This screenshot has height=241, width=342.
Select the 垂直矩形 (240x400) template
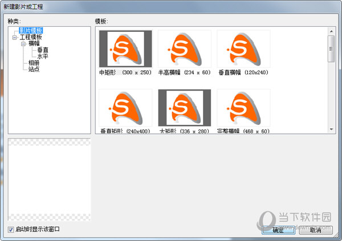point(125,108)
